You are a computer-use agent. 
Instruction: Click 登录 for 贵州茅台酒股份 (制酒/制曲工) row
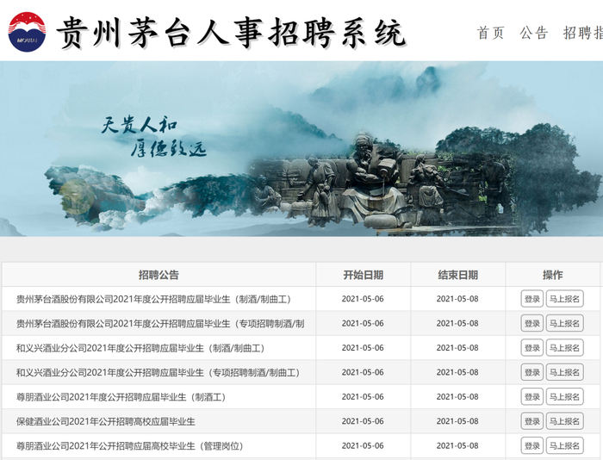point(532,299)
